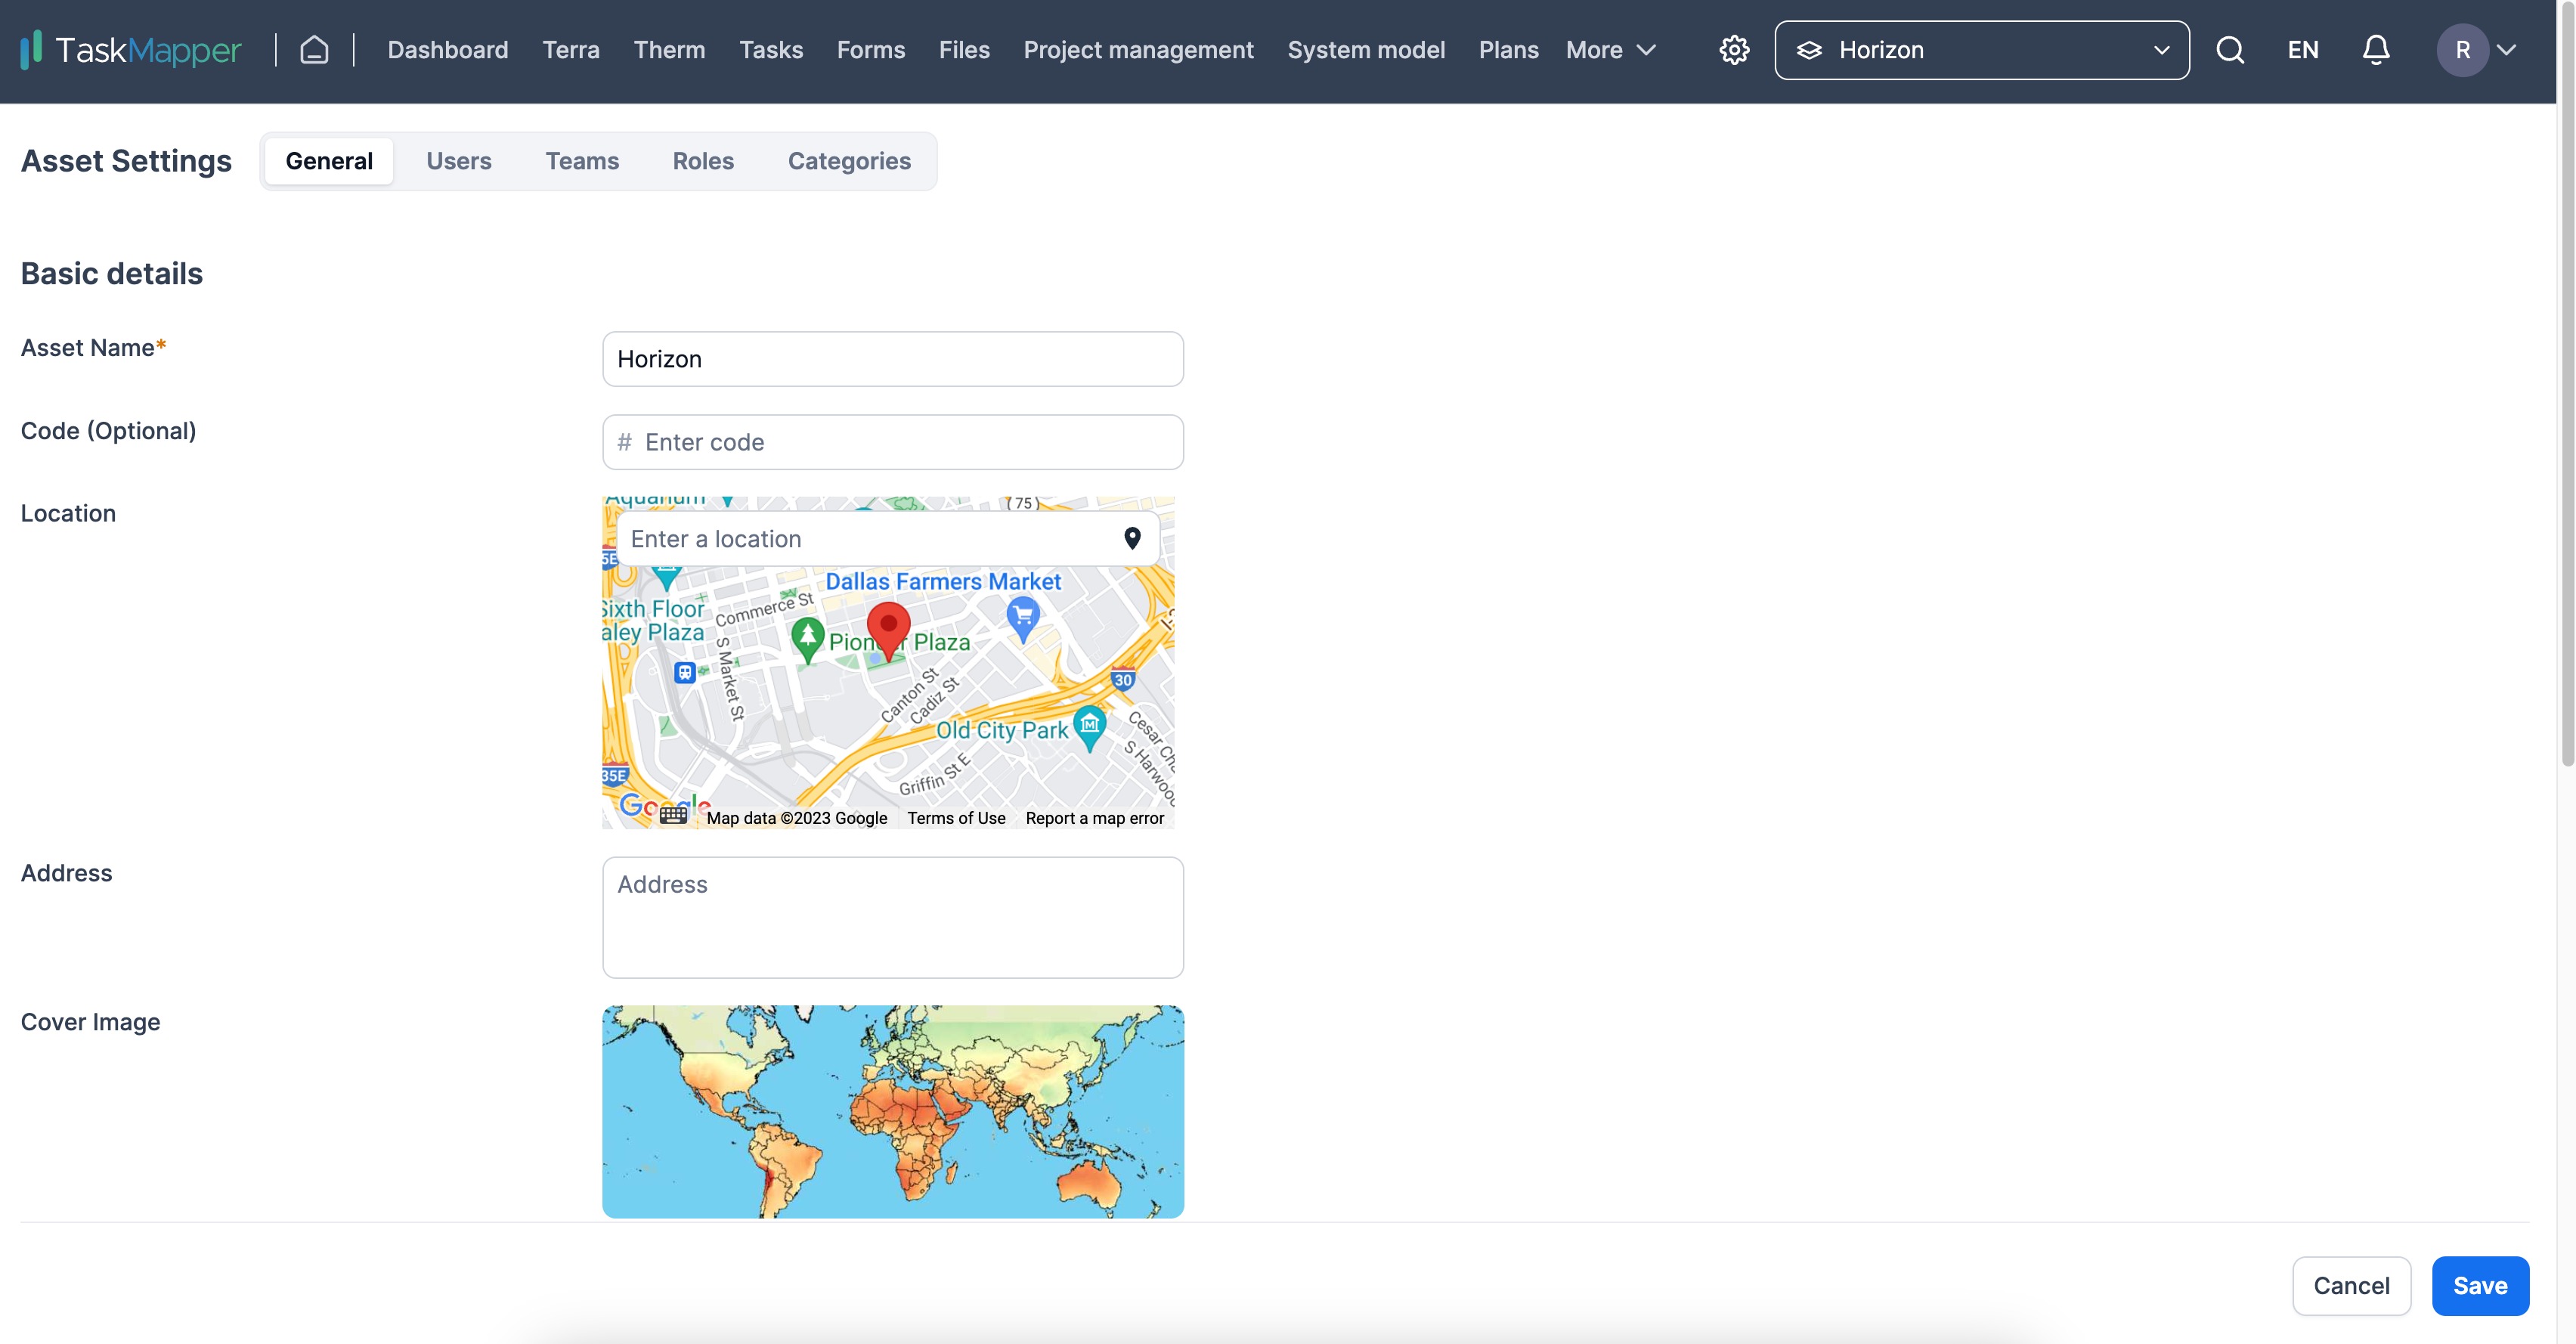The width and height of the screenshot is (2576, 1344).
Task: Click the TaskMapper logo
Action: (131, 50)
